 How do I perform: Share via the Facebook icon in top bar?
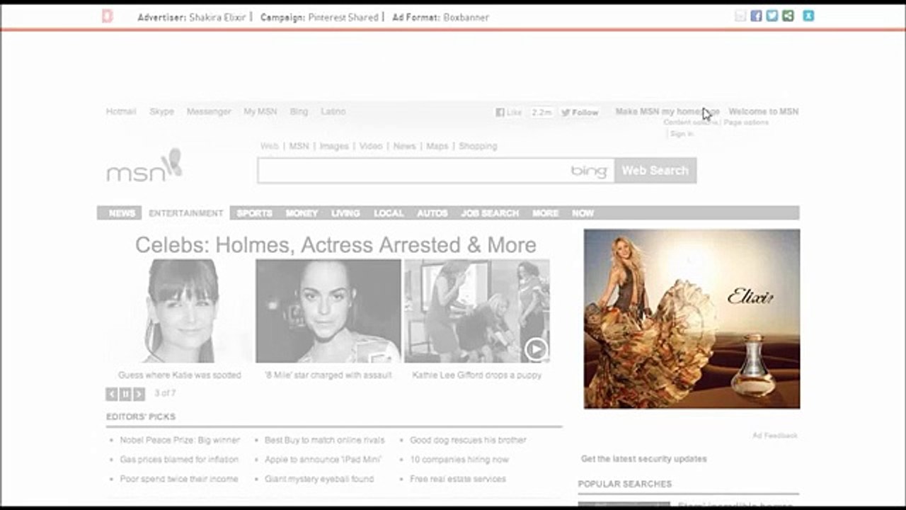tap(756, 16)
